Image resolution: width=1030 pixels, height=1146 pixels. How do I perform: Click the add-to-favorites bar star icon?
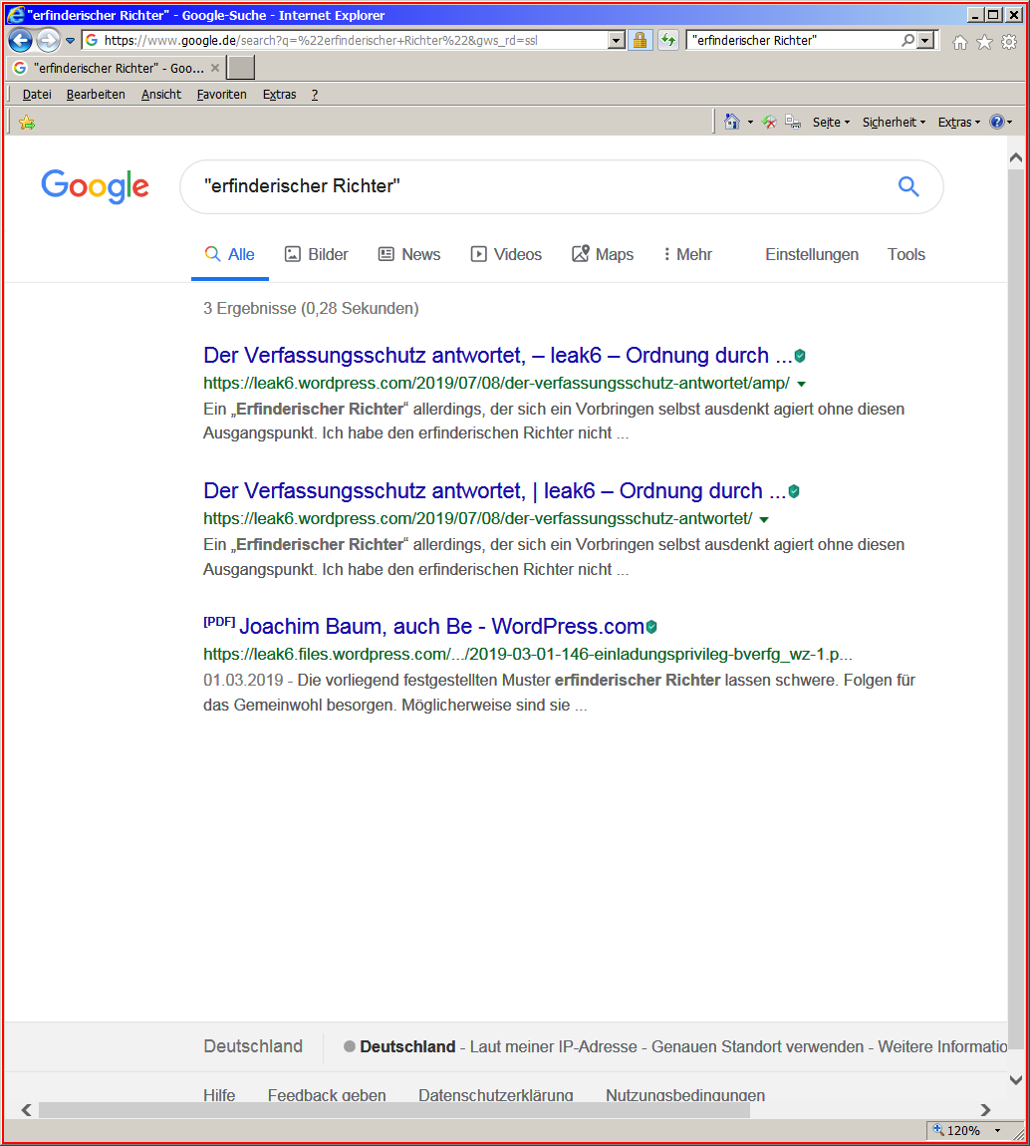[x=27, y=122]
